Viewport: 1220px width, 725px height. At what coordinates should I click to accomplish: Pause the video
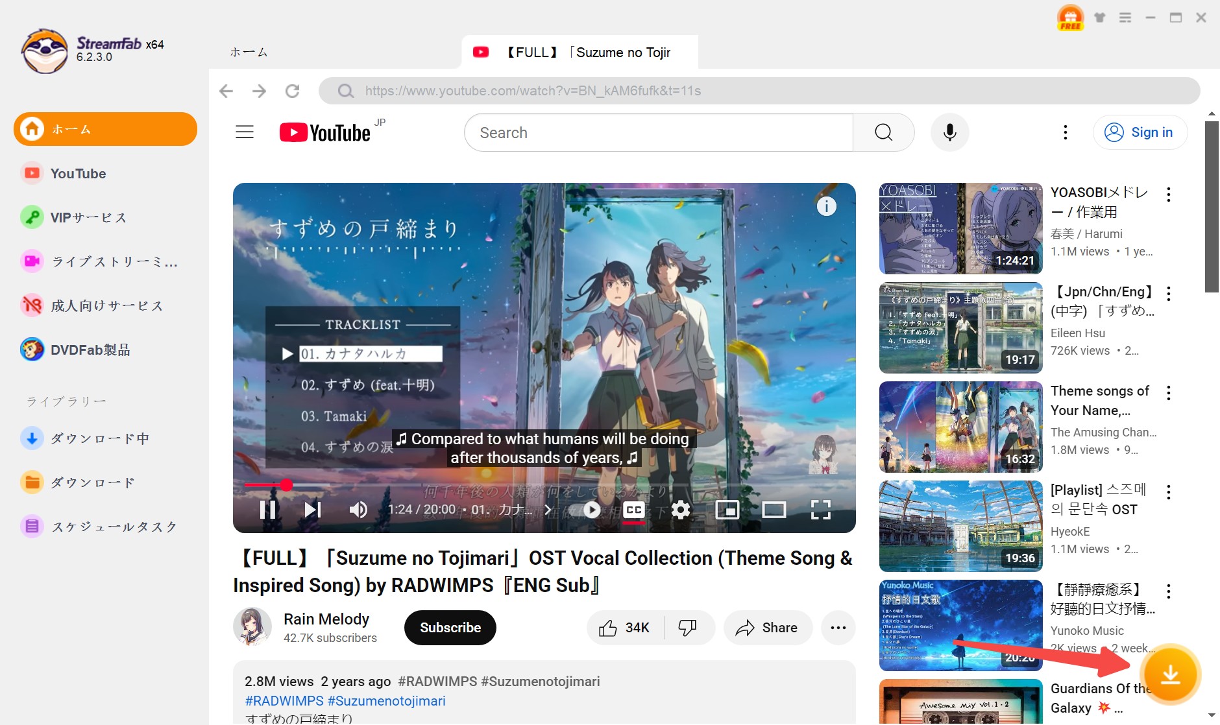coord(267,510)
